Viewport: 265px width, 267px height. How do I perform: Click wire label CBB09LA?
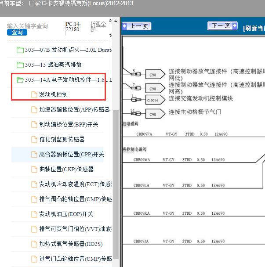(141, 185)
